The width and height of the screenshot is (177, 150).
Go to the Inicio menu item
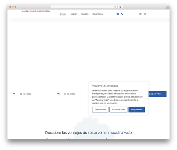63,14
